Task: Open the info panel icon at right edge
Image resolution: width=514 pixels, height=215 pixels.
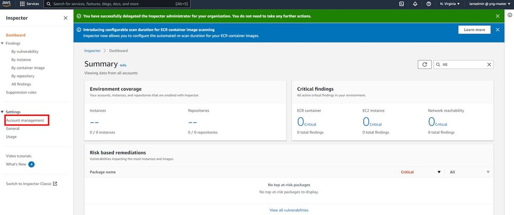Action: pyautogui.click(x=510, y=15)
